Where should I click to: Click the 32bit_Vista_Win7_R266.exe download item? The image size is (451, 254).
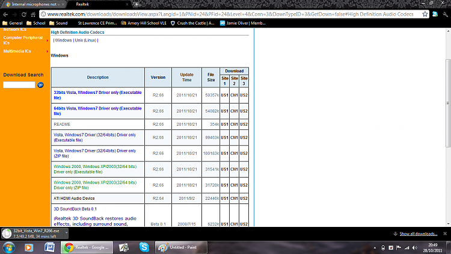point(33,234)
